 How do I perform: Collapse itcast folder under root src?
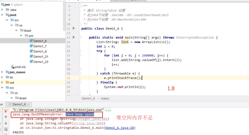(x=12, y=98)
